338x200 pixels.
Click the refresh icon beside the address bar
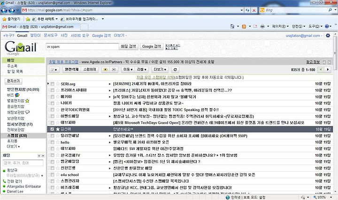tap(247, 10)
